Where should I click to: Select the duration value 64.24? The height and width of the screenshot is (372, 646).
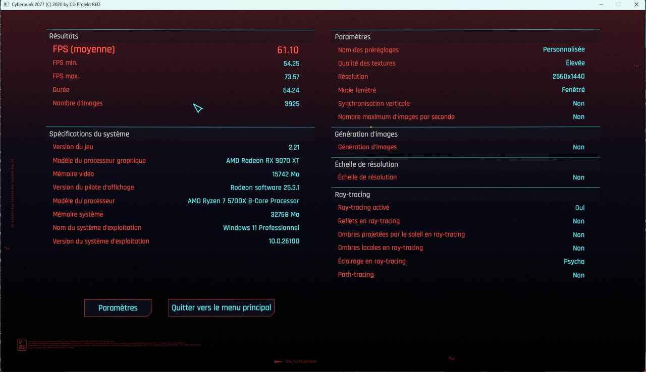[291, 90]
